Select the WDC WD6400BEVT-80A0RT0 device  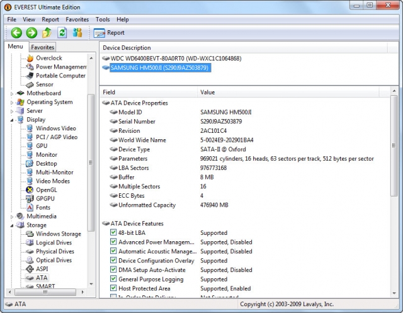(172, 59)
